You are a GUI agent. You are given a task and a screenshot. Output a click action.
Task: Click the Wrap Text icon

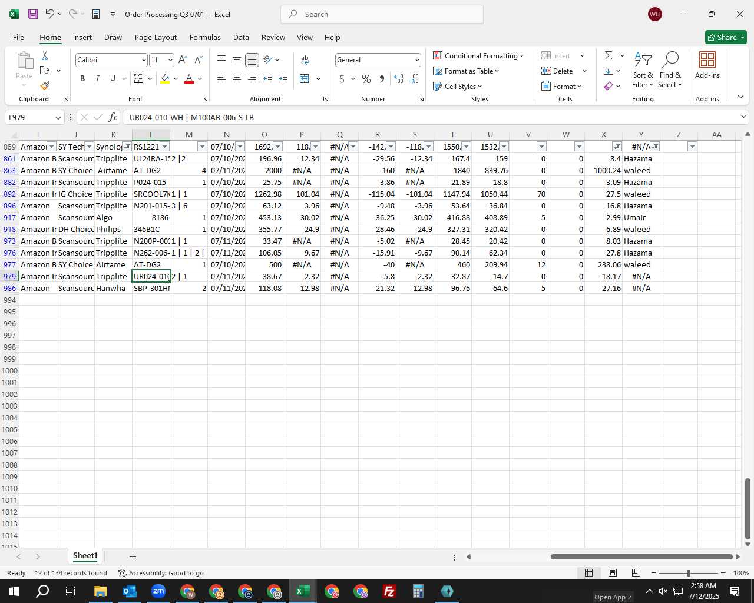point(305,59)
